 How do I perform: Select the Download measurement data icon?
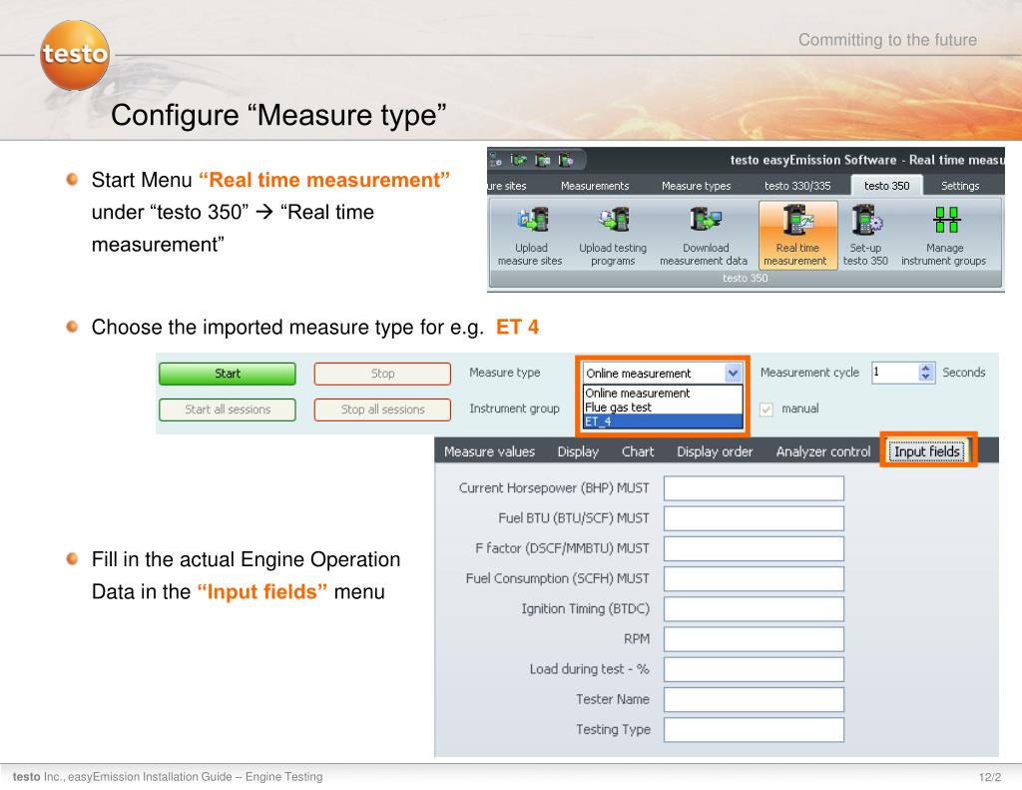704,236
